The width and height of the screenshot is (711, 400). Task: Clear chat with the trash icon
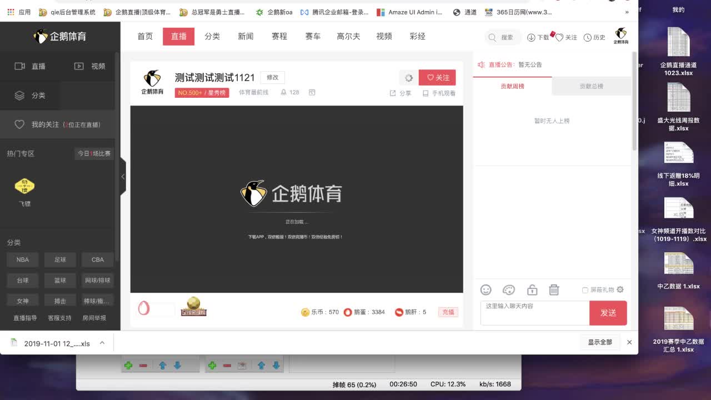554,290
